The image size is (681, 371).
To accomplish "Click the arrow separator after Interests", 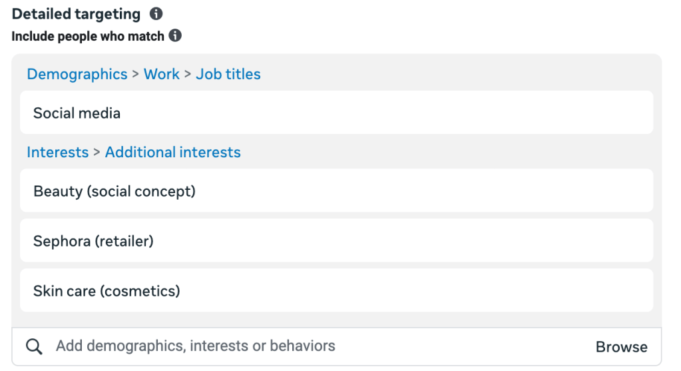I will [x=97, y=153].
